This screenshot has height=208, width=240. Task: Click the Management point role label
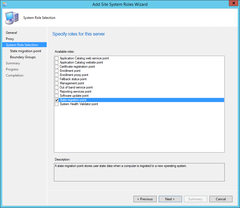tap(72, 83)
